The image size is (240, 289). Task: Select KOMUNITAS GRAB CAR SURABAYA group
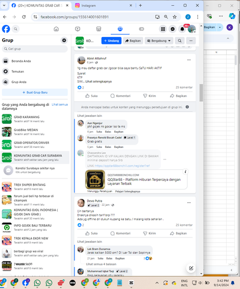click(35, 157)
